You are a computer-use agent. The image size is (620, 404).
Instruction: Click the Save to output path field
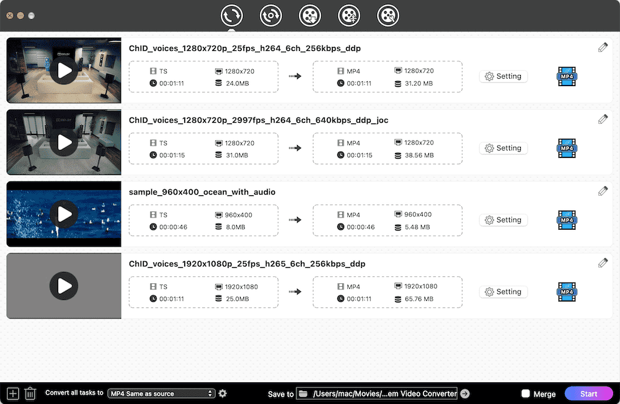pos(377,393)
